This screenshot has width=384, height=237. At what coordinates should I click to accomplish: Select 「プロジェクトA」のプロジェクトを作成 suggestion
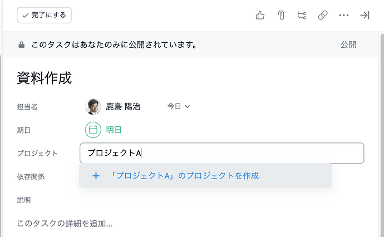[x=185, y=176]
